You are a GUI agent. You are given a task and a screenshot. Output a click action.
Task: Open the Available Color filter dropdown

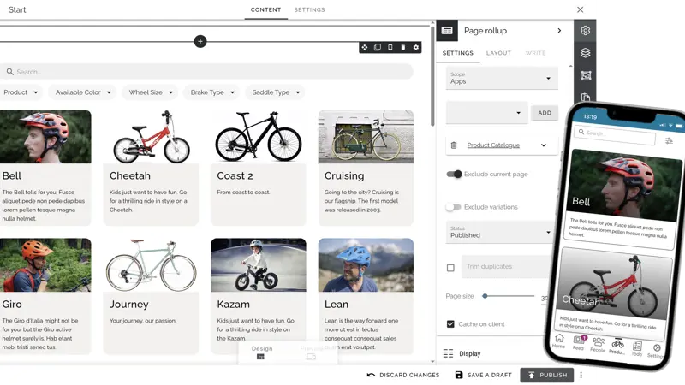point(82,92)
